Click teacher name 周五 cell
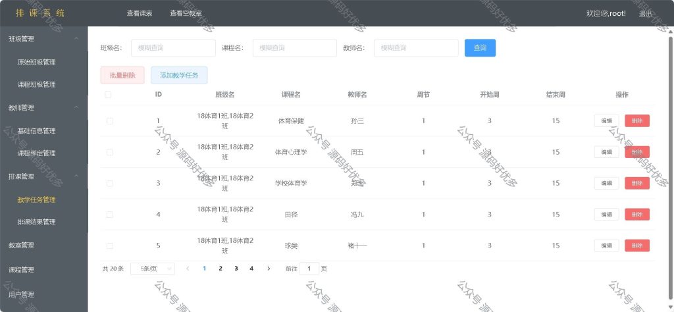This screenshot has height=312, width=674. tap(357, 152)
